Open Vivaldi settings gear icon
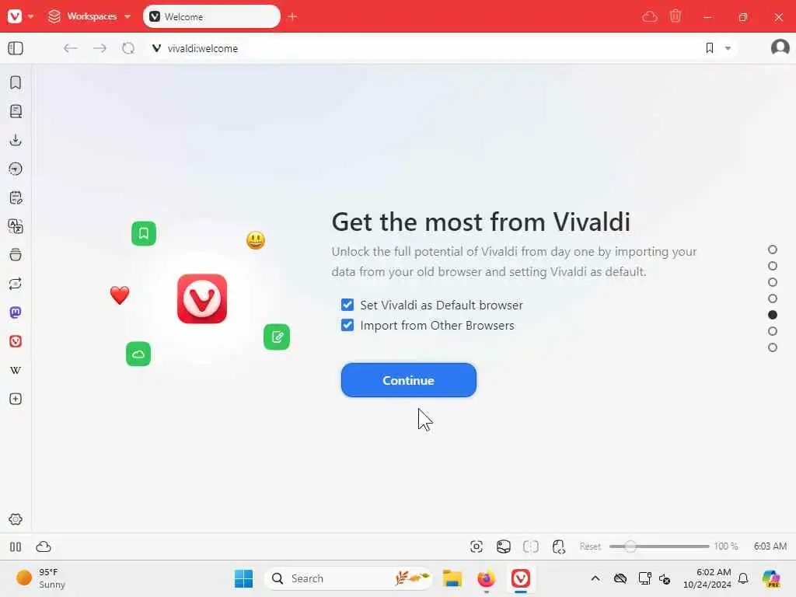Screen dimensions: 796x597 click(16, 518)
